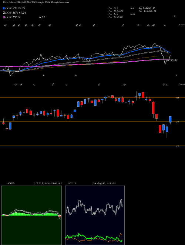Image resolution: width=185 pixels, height=245 pixels.
Task: Click the MACD (12,26,9) parameters text
Action: pos(48,183)
